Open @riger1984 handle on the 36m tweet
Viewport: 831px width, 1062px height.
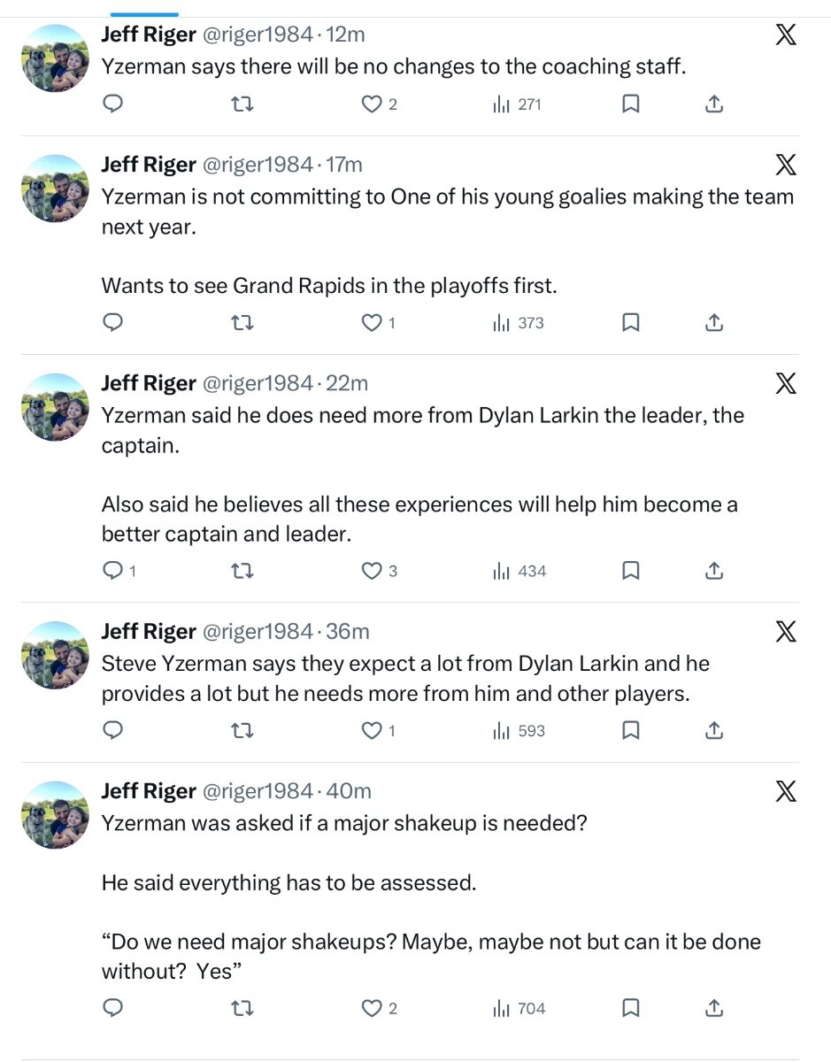pos(258,631)
